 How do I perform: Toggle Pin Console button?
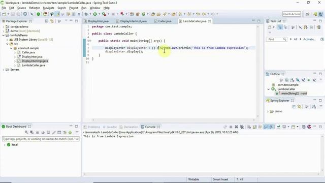[x=279, y=127]
